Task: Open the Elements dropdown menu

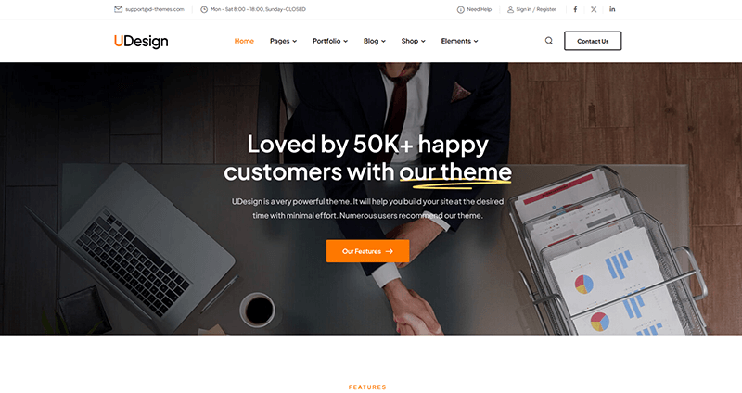Action: point(459,41)
